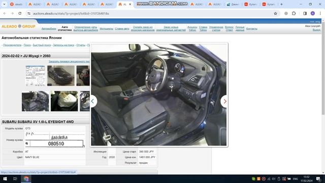The width and height of the screenshot is (325, 183).
Task: Open the front exterior car thumbnail
Action: point(61,76)
